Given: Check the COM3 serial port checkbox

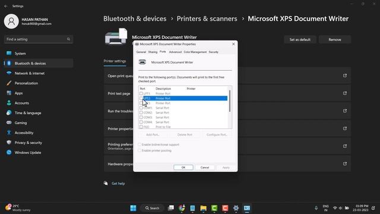Looking at the screenshot, I should point(141,118).
